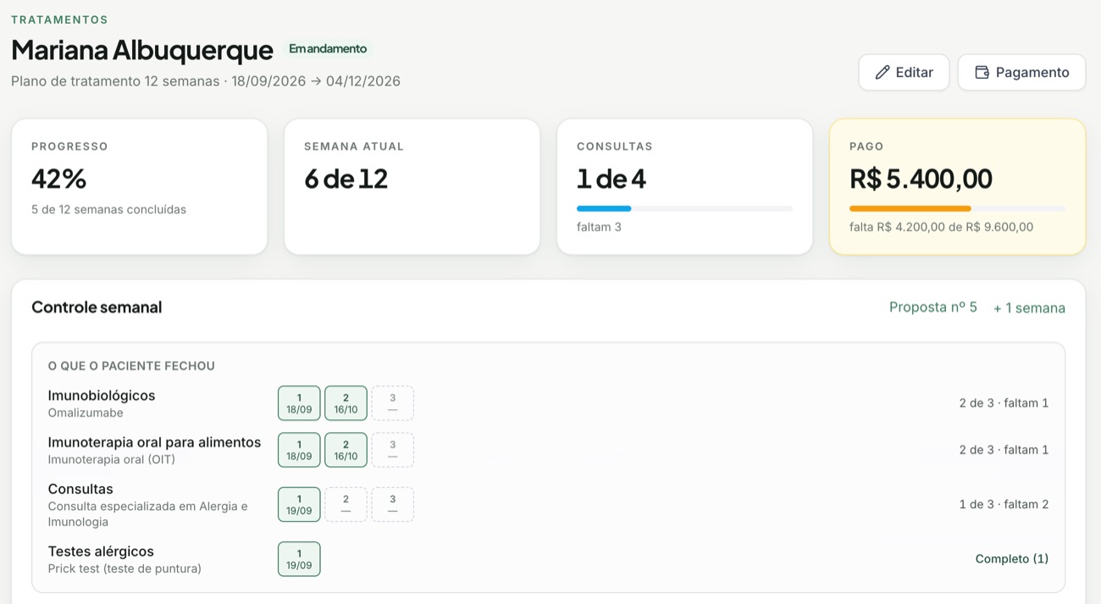Click the pencil icon in Editar button
The image size is (1101, 604).
point(882,73)
